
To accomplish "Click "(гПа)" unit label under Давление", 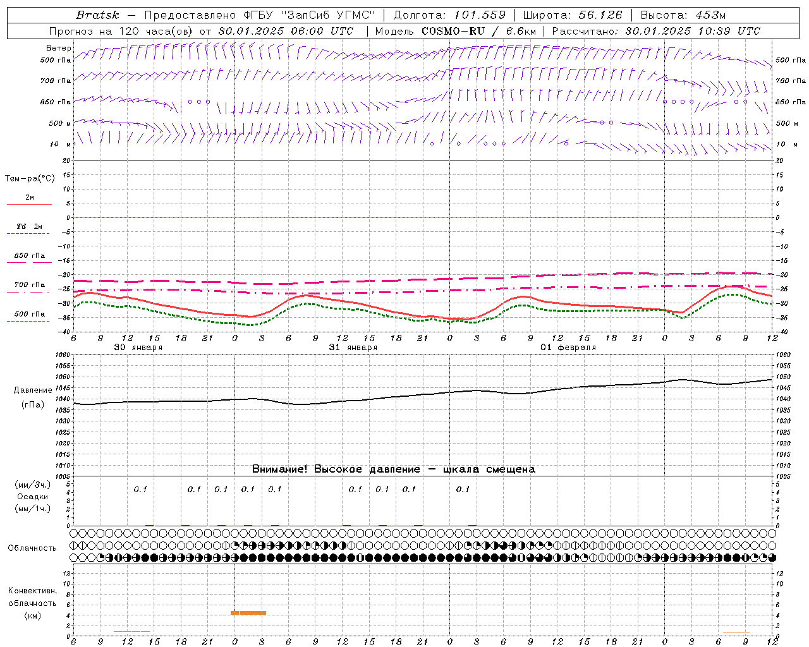I will pyautogui.click(x=32, y=405).
